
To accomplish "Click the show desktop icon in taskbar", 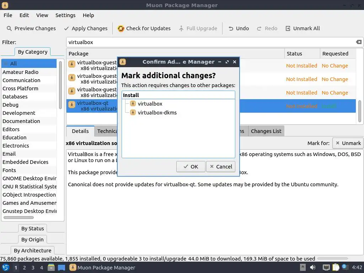I will tap(61, 268).
